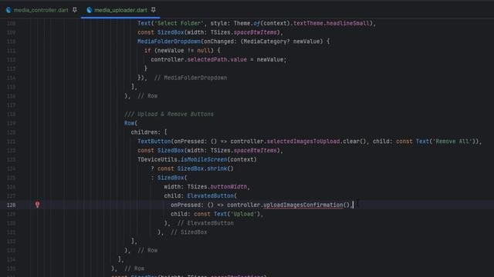Click line number 110 in the gutter
494x277 pixels.
11,42
